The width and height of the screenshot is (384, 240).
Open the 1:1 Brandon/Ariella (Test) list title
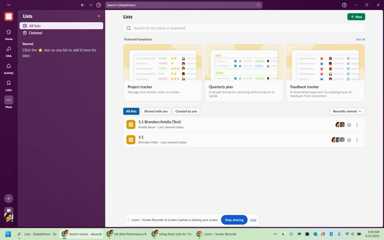(160, 122)
